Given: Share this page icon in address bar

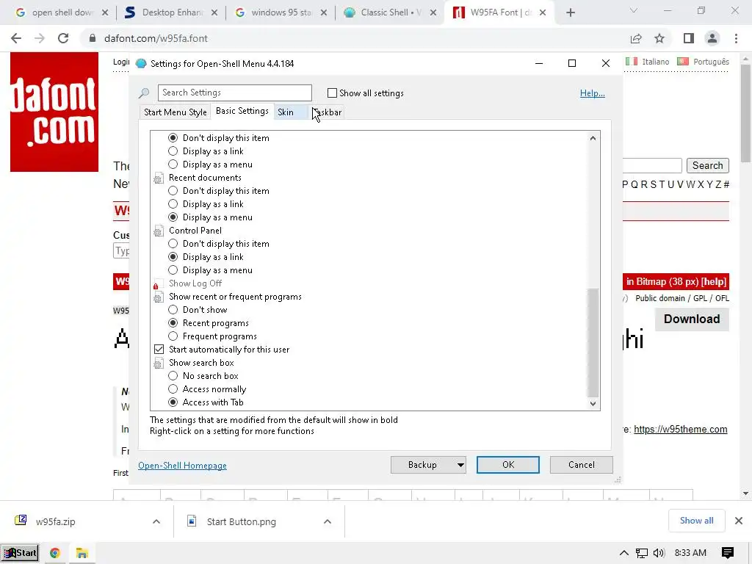Looking at the screenshot, I should click(x=636, y=38).
